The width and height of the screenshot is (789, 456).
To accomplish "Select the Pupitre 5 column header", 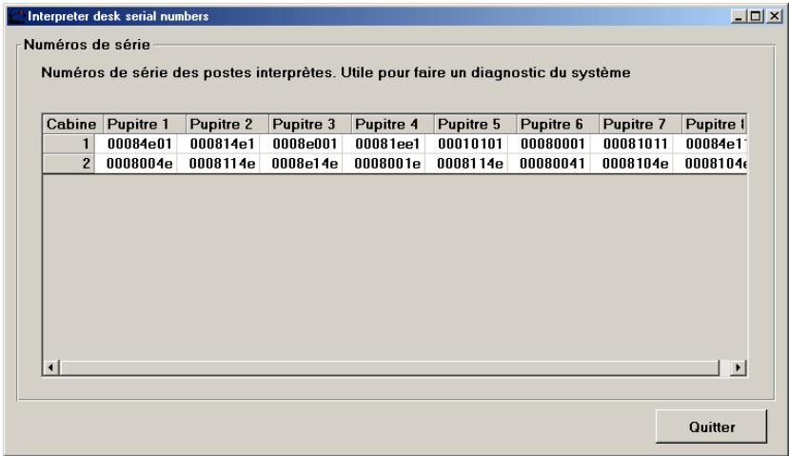I will point(475,124).
